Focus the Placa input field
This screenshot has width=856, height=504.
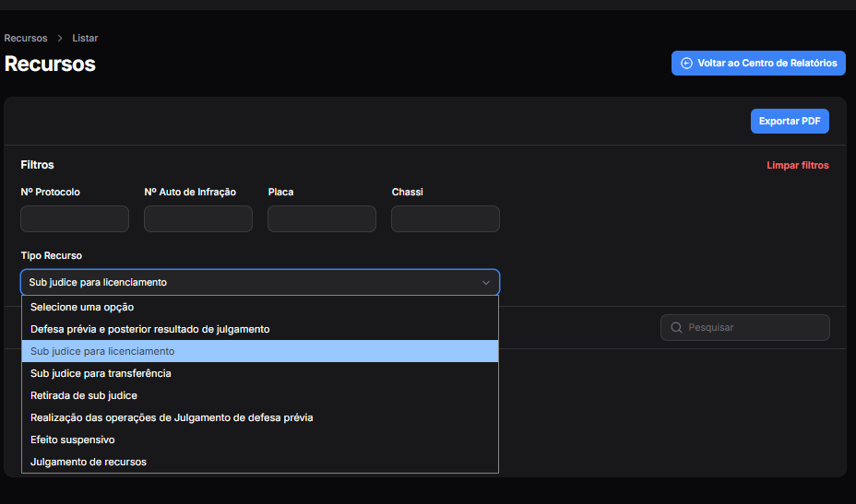click(x=322, y=219)
